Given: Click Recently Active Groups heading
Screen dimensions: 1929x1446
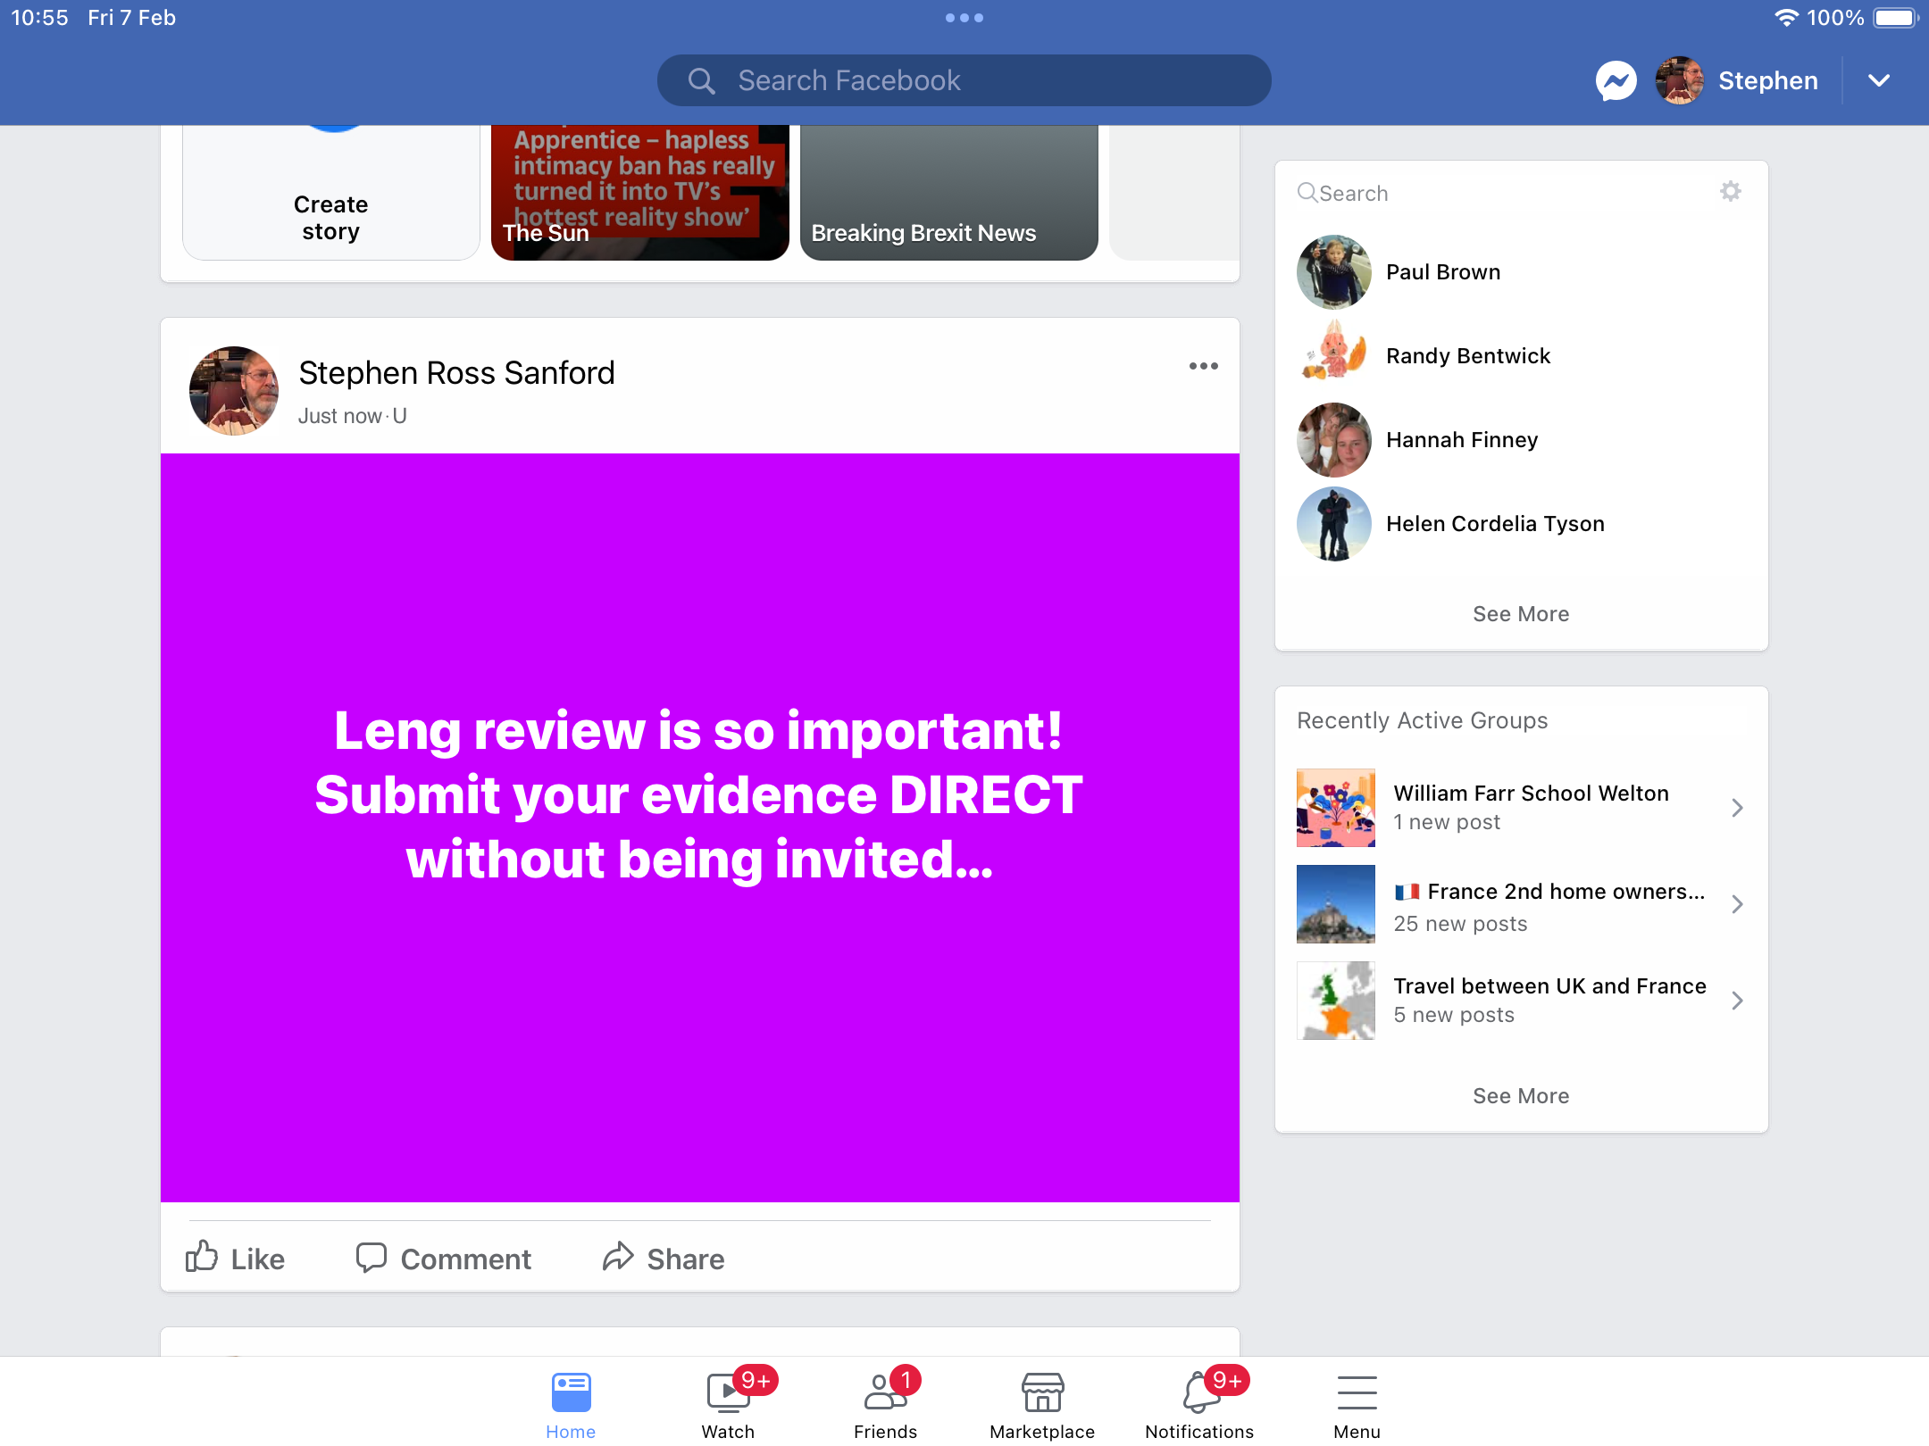Looking at the screenshot, I should click(x=1422, y=720).
